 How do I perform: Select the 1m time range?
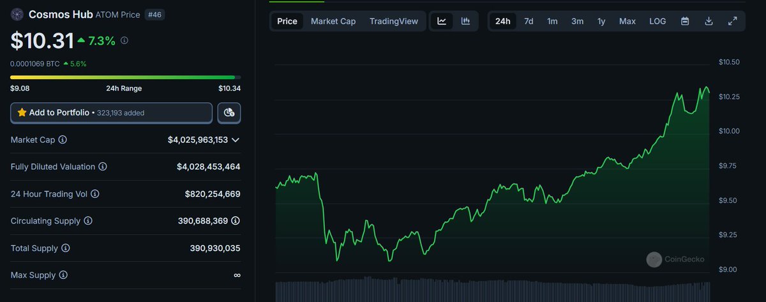click(x=552, y=21)
